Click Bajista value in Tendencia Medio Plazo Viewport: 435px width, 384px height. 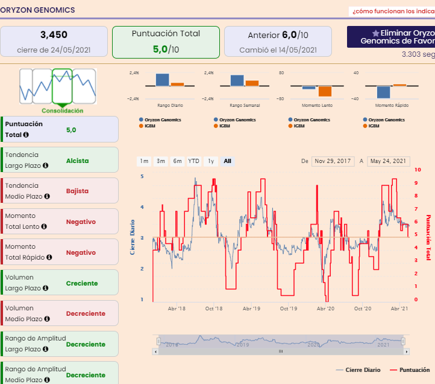click(77, 191)
